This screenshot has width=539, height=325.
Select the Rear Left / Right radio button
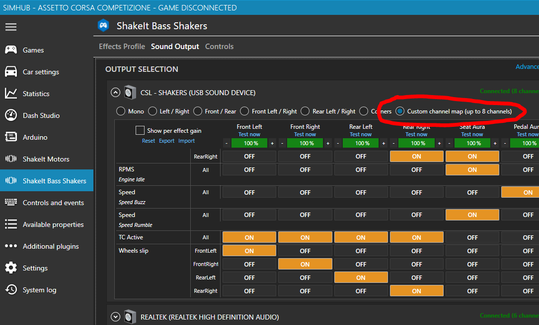pos(305,111)
